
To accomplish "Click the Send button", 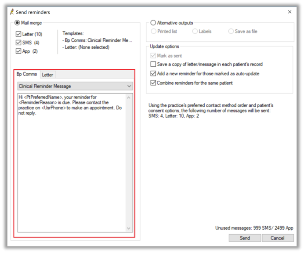I will [x=245, y=238].
